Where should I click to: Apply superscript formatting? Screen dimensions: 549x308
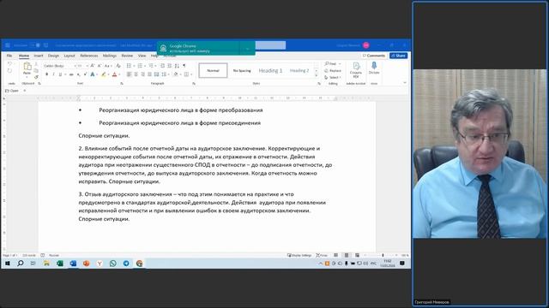85,74
